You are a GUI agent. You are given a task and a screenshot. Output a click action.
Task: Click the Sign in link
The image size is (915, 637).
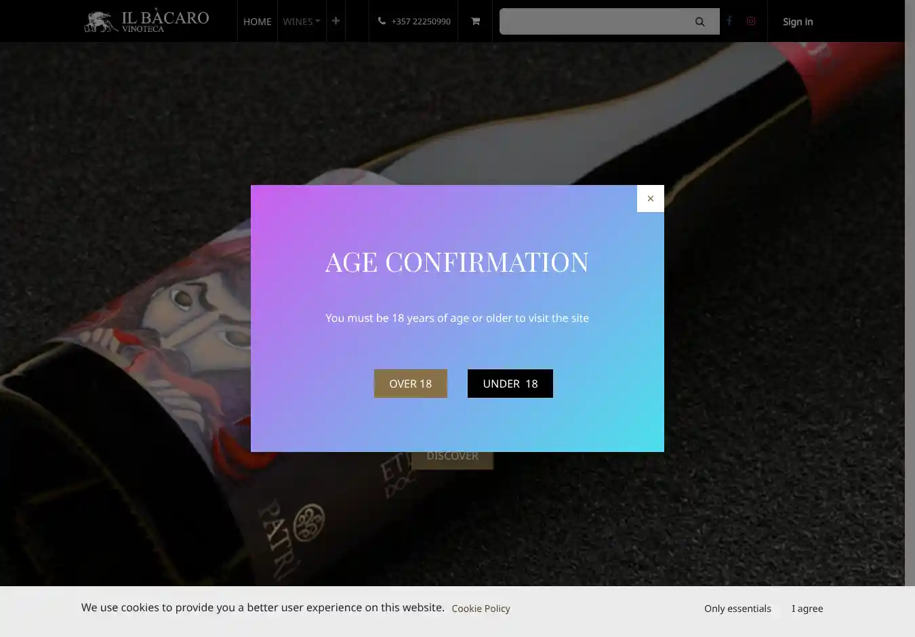coord(798,22)
